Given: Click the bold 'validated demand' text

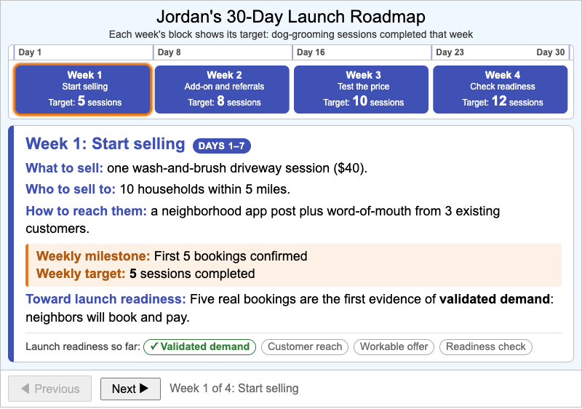Looking at the screenshot, I should coord(495,299).
